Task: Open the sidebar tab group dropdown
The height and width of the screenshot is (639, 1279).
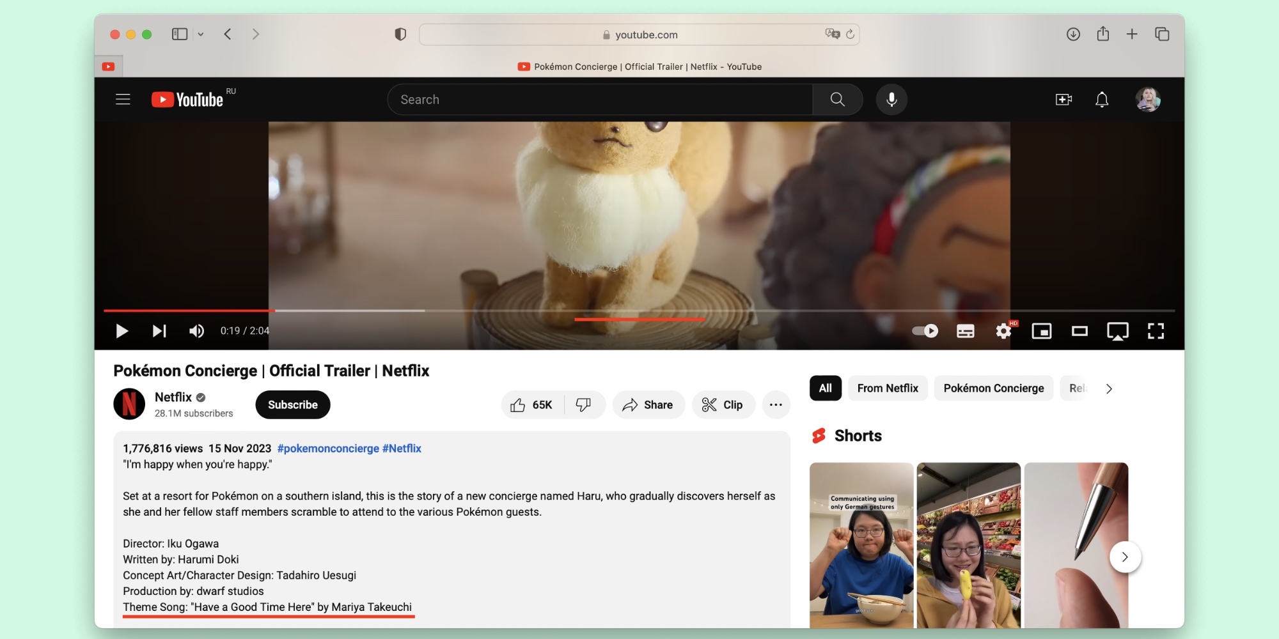Action: pos(201,35)
